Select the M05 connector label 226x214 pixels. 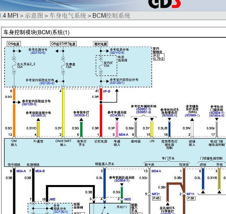click(x=128, y=199)
